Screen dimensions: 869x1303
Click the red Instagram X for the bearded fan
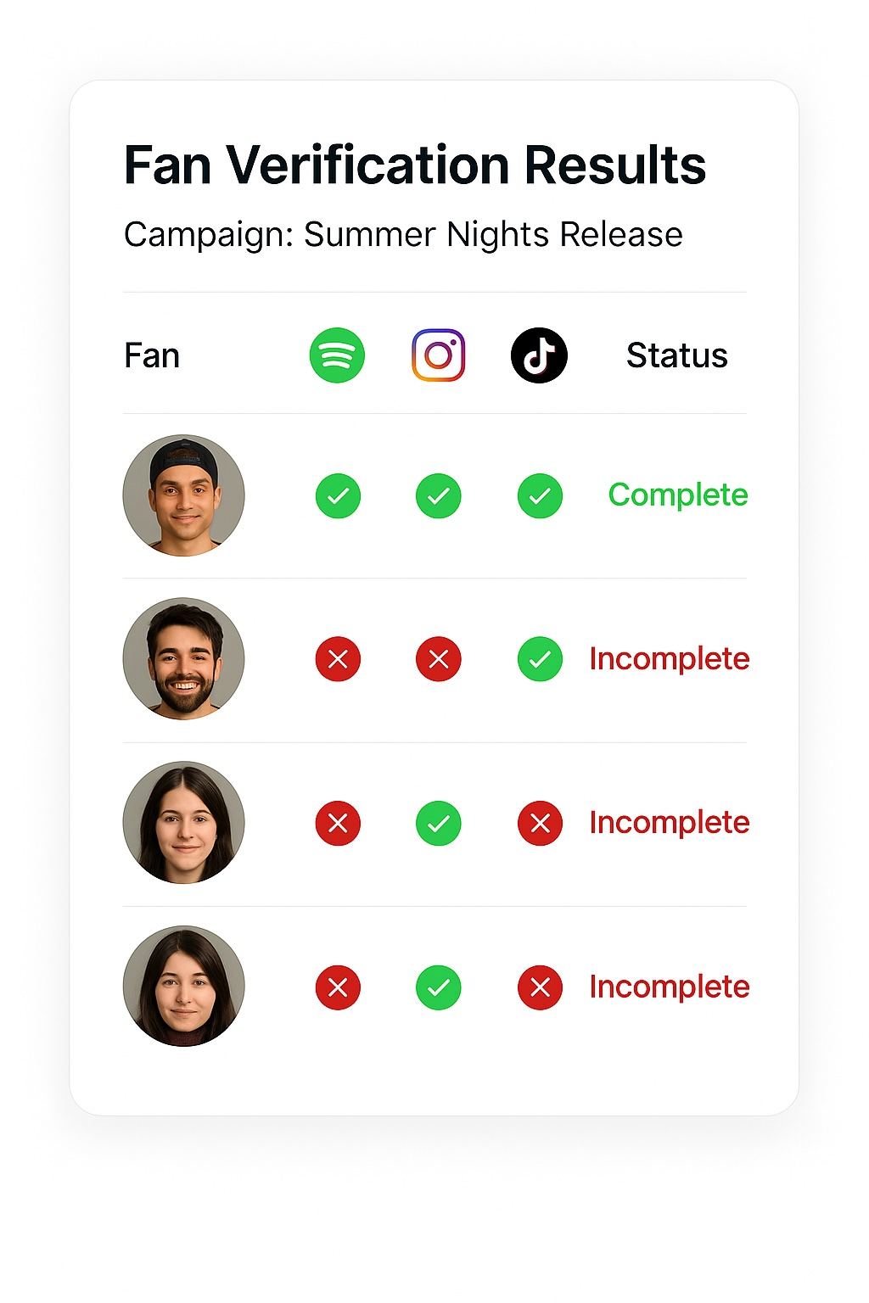coord(438,659)
